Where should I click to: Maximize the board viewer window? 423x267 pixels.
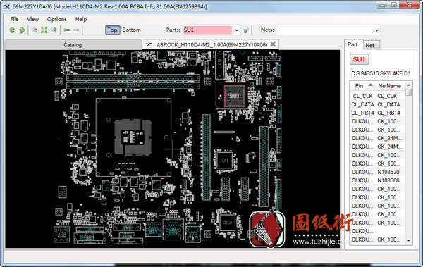[x=394, y=5]
